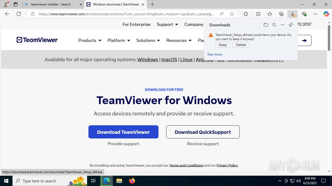Go back with the browser back arrow

click(x=7, y=14)
